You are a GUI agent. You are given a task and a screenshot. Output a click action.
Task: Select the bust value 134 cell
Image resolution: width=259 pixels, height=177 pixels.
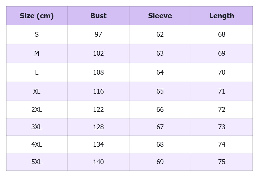click(98, 144)
